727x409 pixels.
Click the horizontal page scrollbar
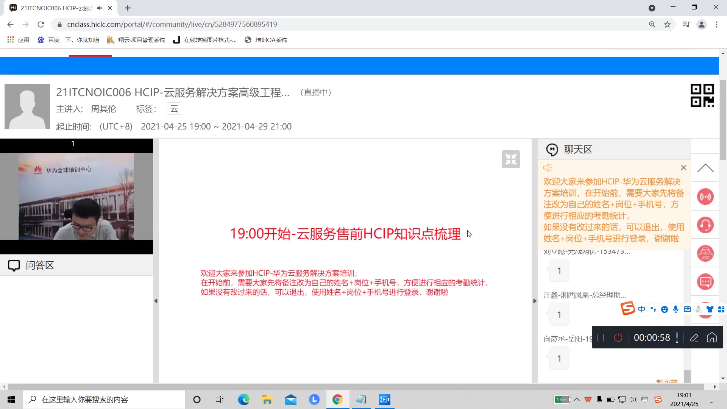tap(356, 387)
